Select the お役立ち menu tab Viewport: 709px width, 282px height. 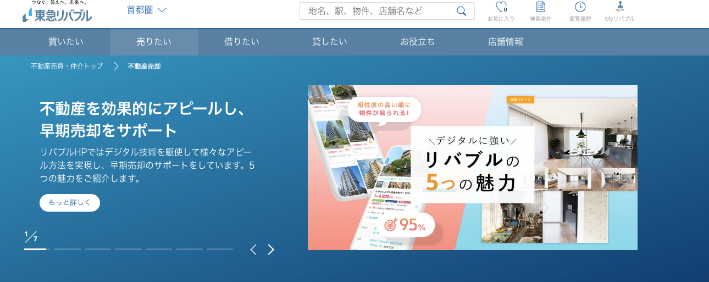coord(418,42)
